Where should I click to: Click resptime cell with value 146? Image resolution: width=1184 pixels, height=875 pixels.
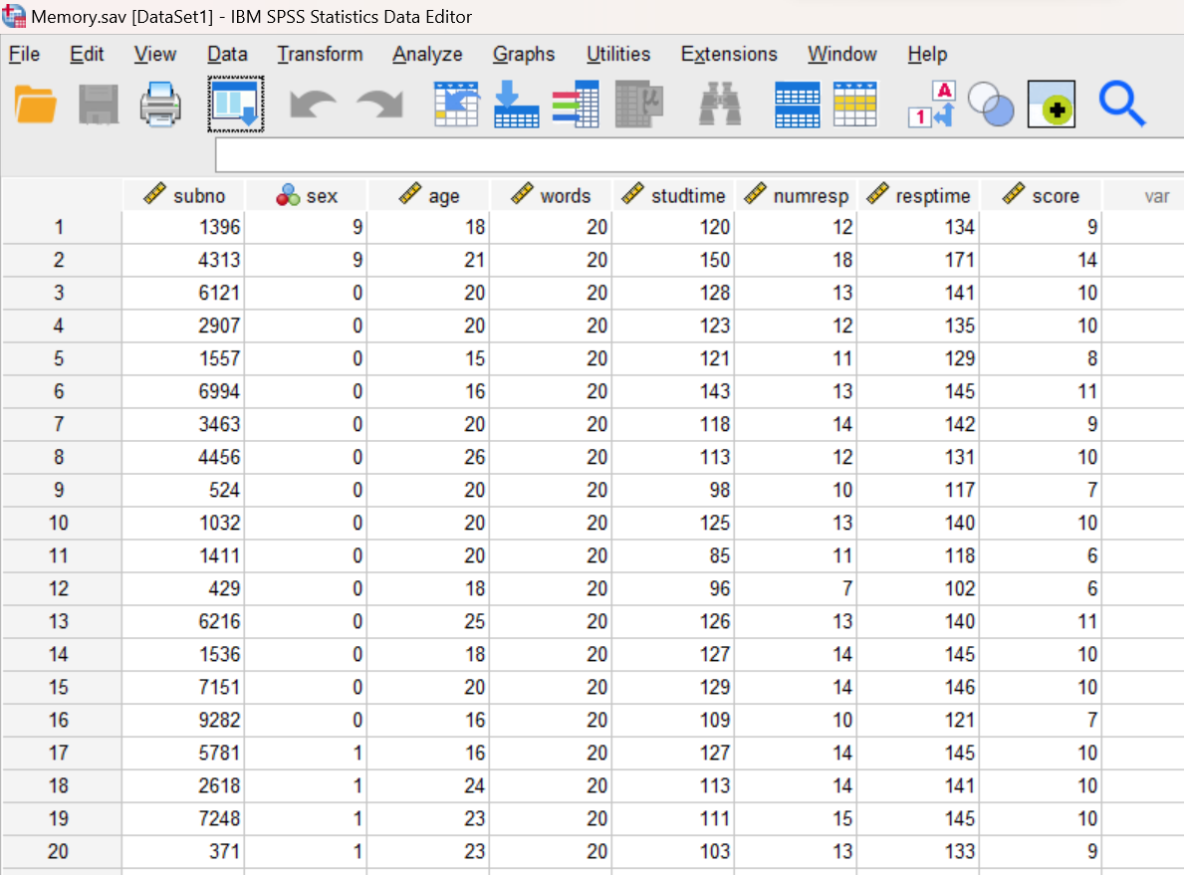tap(918, 687)
